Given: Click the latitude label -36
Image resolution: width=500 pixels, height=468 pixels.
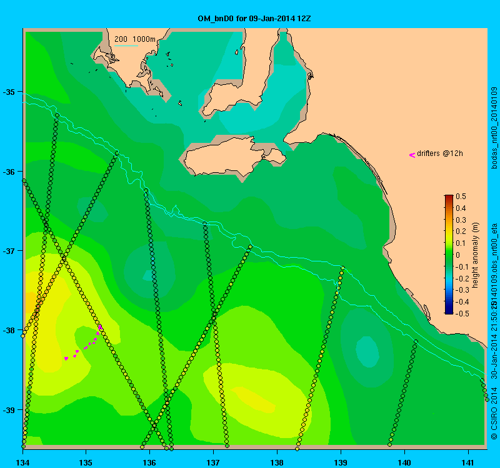Looking at the screenshot, I should 9,172.
